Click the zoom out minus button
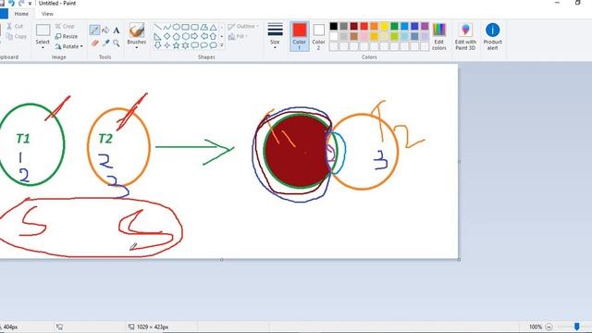 pyautogui.click(x=549, y=327)
